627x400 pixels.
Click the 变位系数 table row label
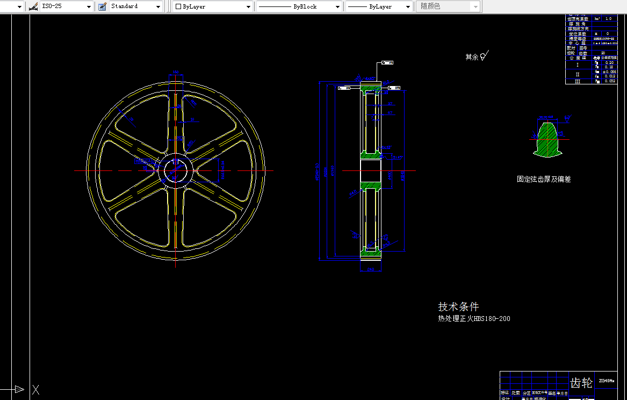578,34
